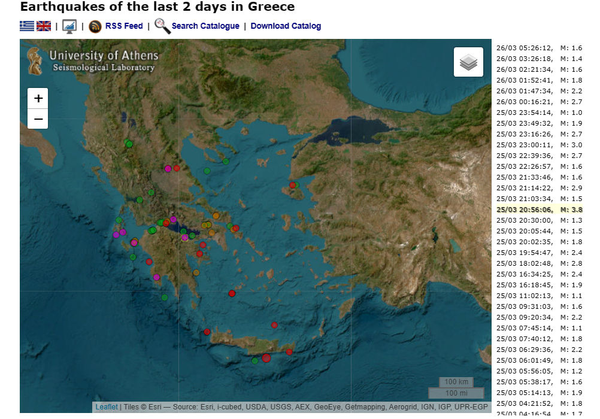Zoom in on the map

(38, 98)
